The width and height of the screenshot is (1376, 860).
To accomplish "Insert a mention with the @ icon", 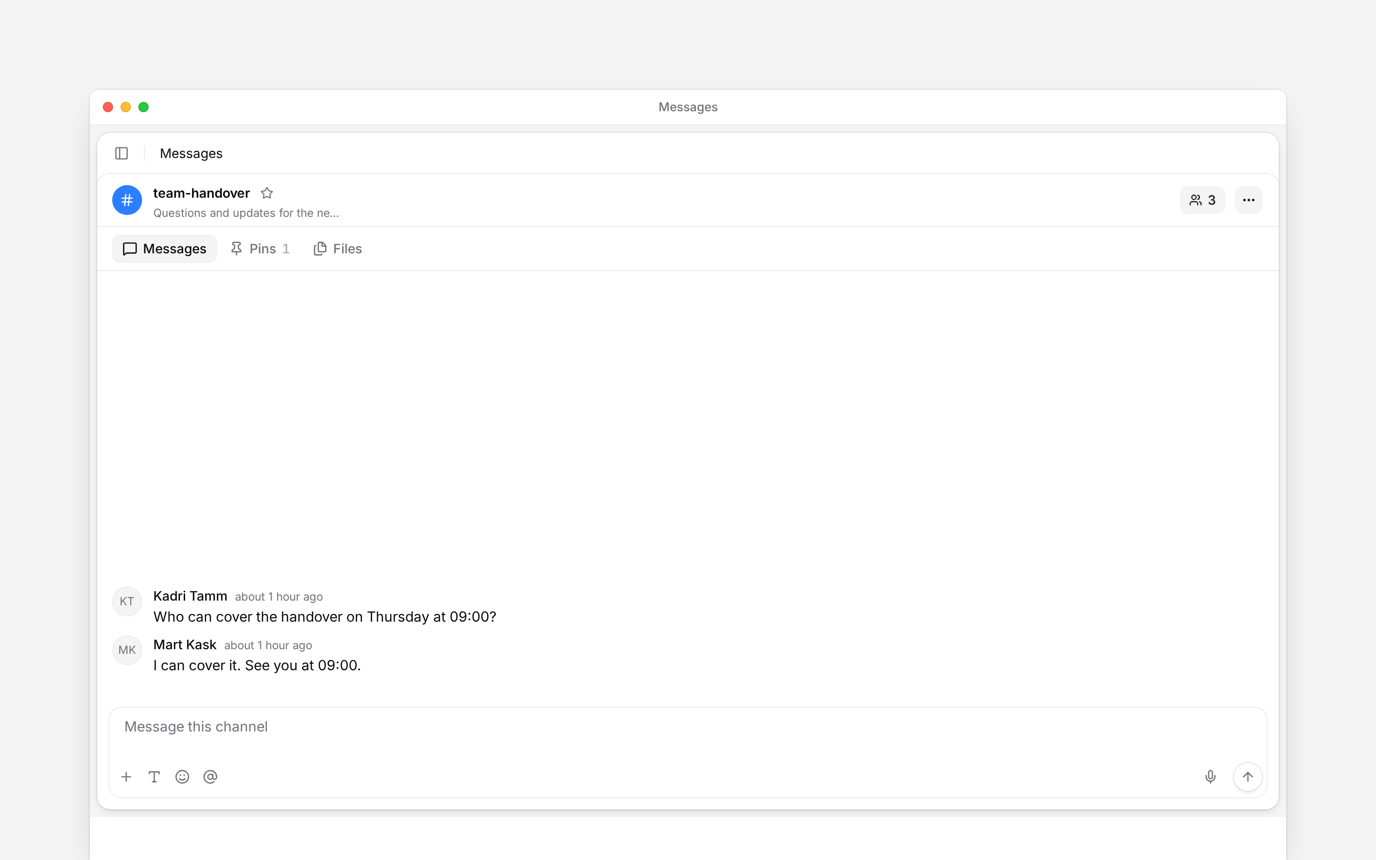I will (210, 777).
